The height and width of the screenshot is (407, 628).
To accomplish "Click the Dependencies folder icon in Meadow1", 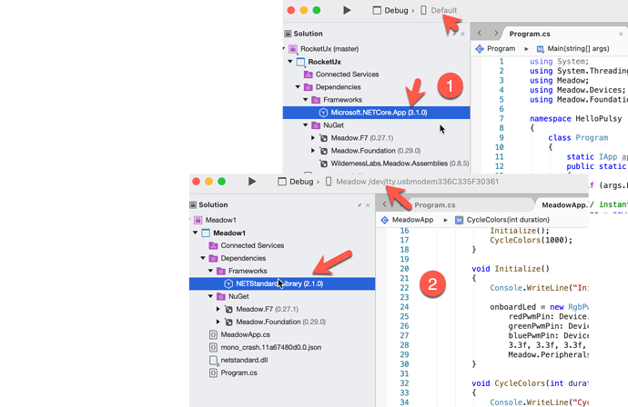I will (214, 258).
